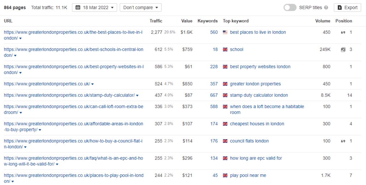Expand dropdown arrow for what-is-an-epc URL
366x185 pixels.
(x=57, y=165)
